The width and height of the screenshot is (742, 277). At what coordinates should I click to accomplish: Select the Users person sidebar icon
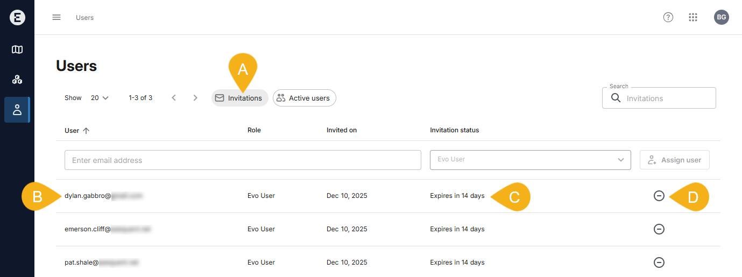[x=17, y=110]
